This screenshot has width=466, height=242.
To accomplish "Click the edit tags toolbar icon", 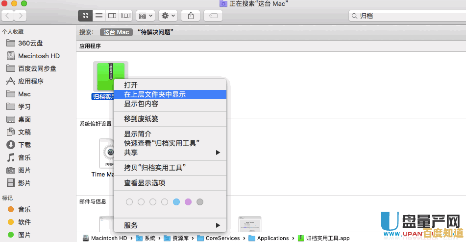I will pos(213,16).
